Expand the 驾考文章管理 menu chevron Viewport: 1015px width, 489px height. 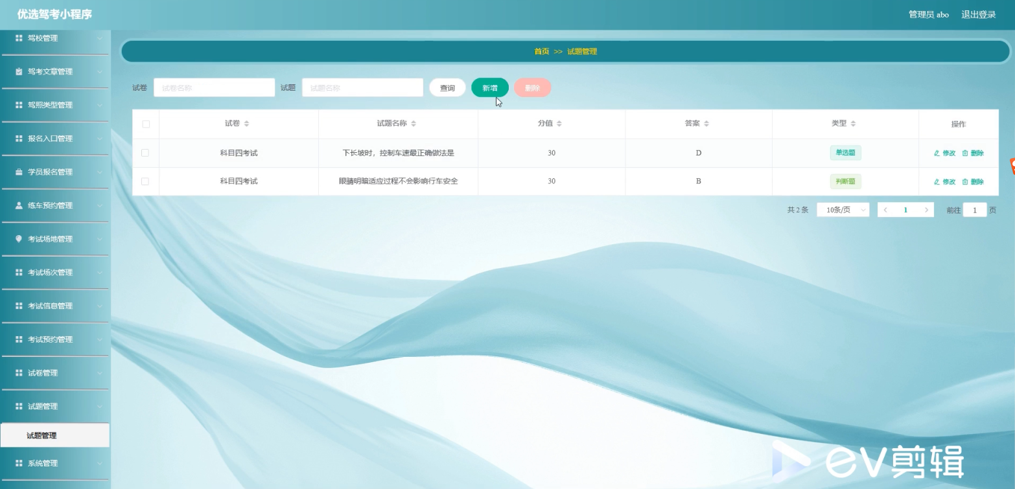[x=100, y=72]
